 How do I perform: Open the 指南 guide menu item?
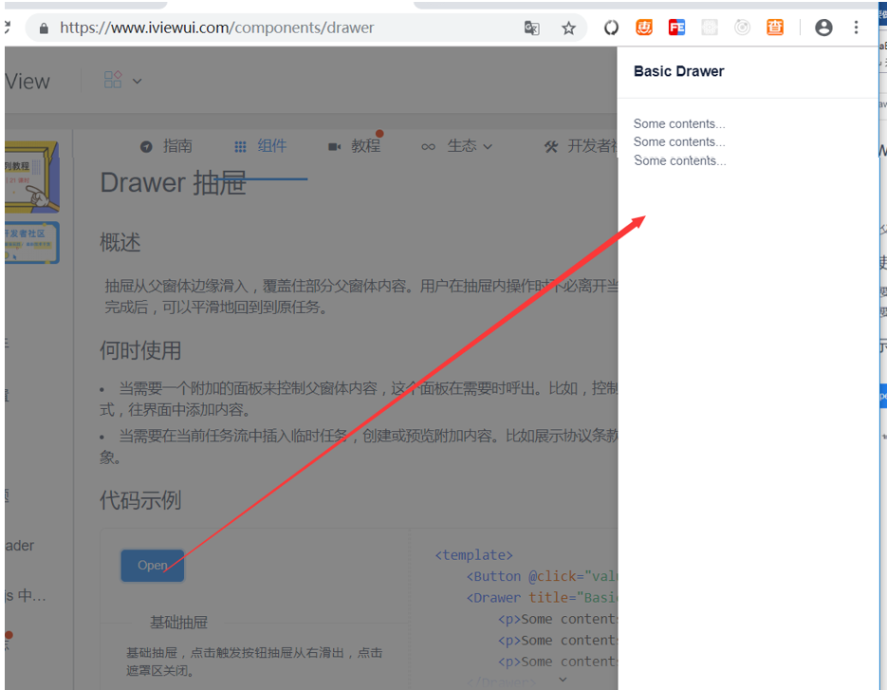[177, 146]
